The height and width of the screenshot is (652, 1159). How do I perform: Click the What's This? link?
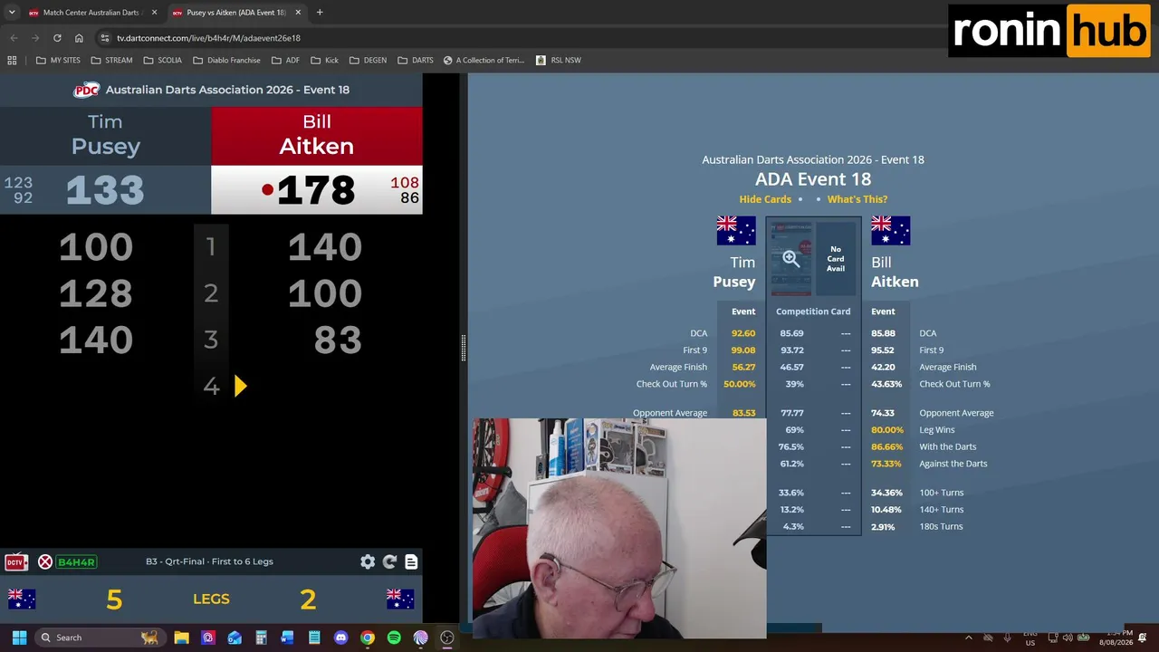click(x=857, y=199)
